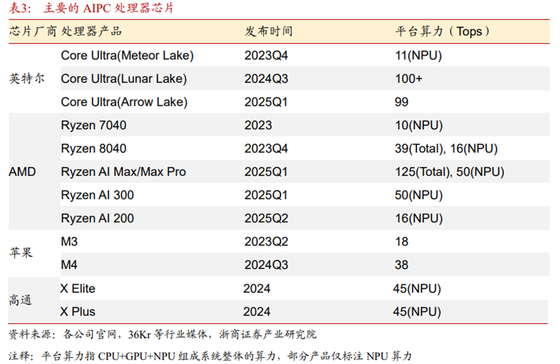Click the footnote line starting '注释'
This screenshot has width=560, height=364.
pos(210,356)
